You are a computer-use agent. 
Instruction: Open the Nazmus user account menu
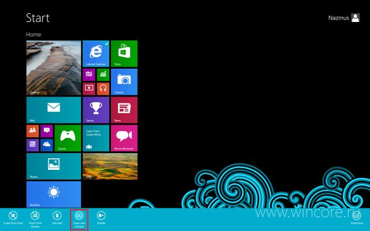344,18
